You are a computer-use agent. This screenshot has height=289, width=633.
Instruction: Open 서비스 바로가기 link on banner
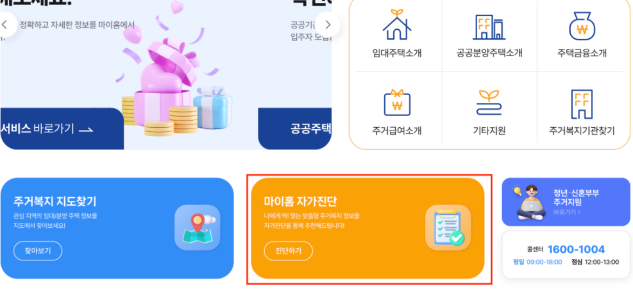[x=47, y=129]
